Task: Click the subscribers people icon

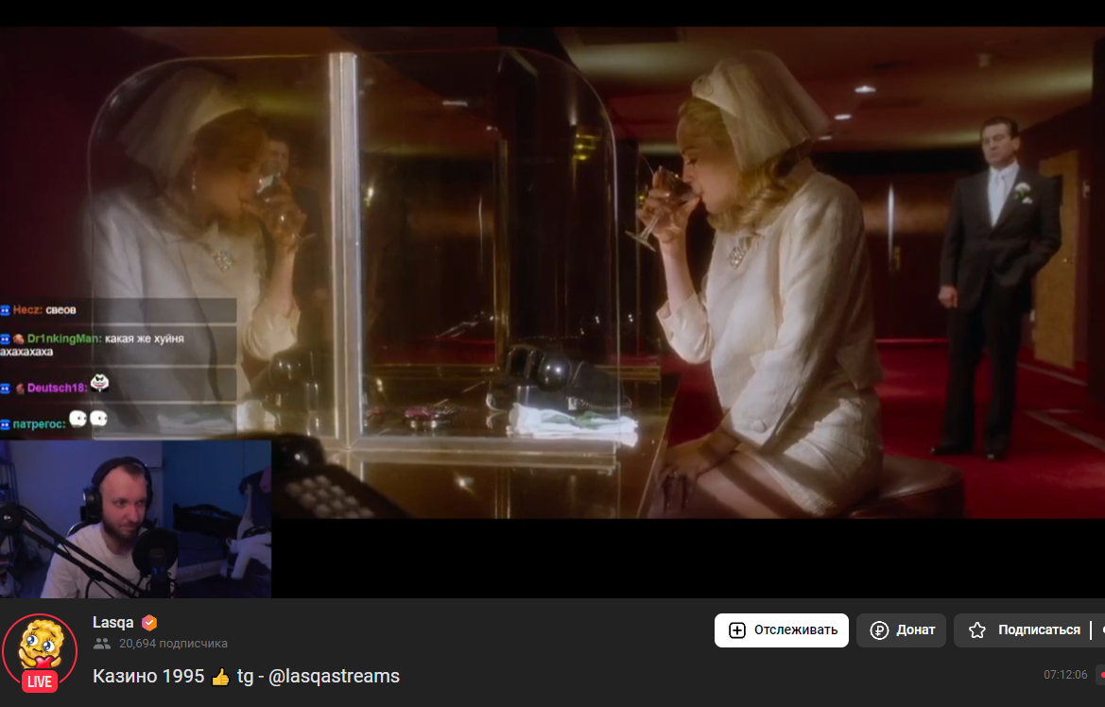Action: (x=102, y=644)
